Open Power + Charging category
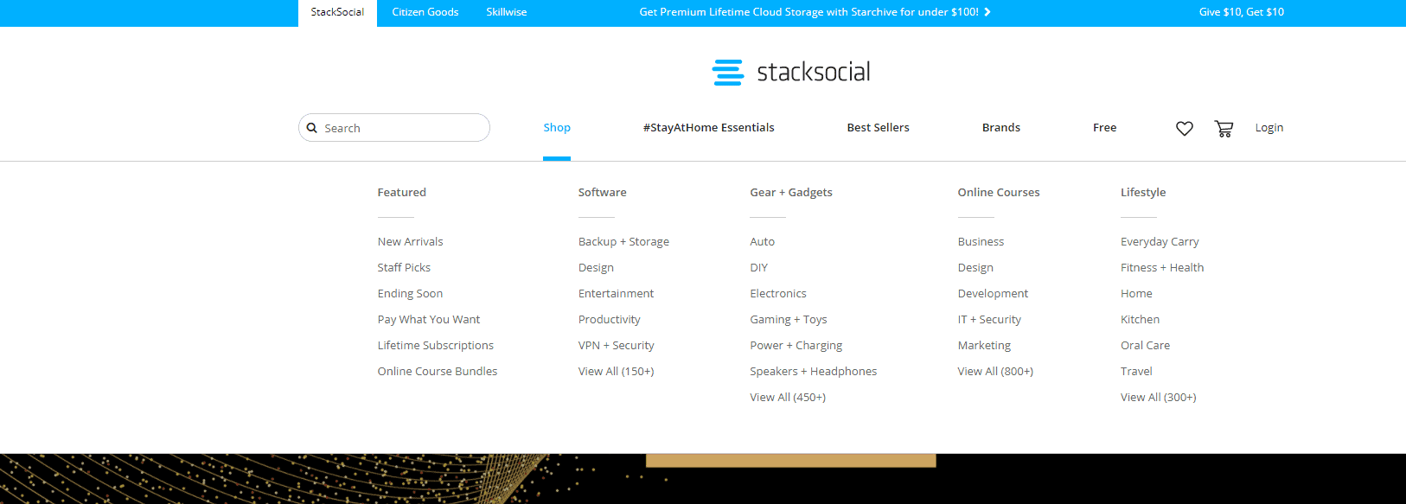 pyautogui.click(x=796, y=345)
